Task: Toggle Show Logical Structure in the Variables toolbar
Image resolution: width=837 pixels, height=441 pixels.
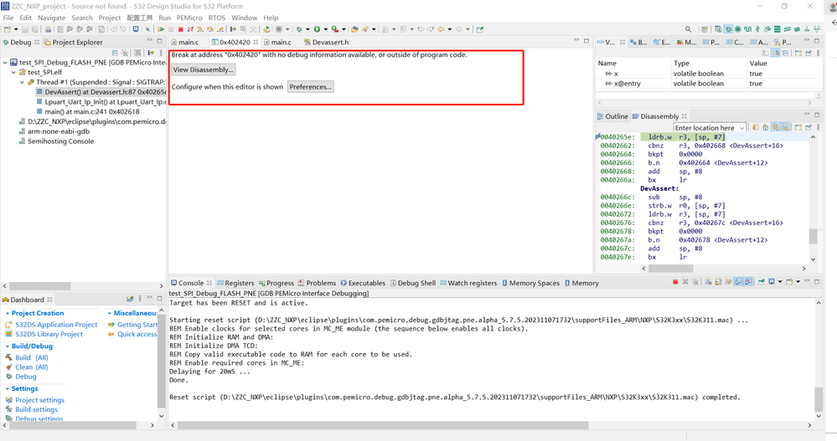Action: point(776,53)
